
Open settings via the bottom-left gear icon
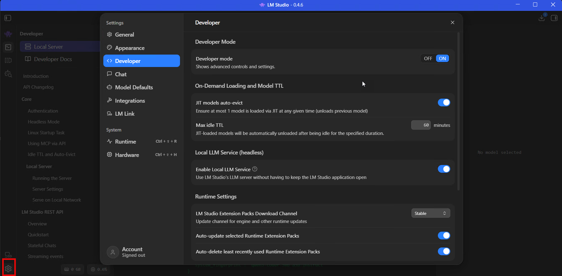pyautogui.click(x=8, y=269)
